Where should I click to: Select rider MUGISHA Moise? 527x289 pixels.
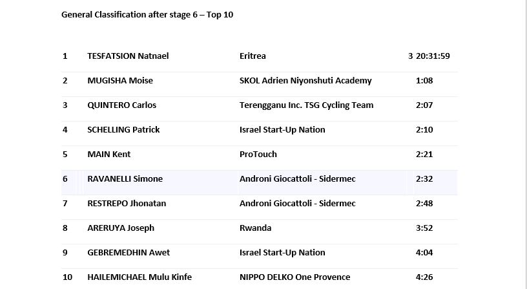[120, 81]
